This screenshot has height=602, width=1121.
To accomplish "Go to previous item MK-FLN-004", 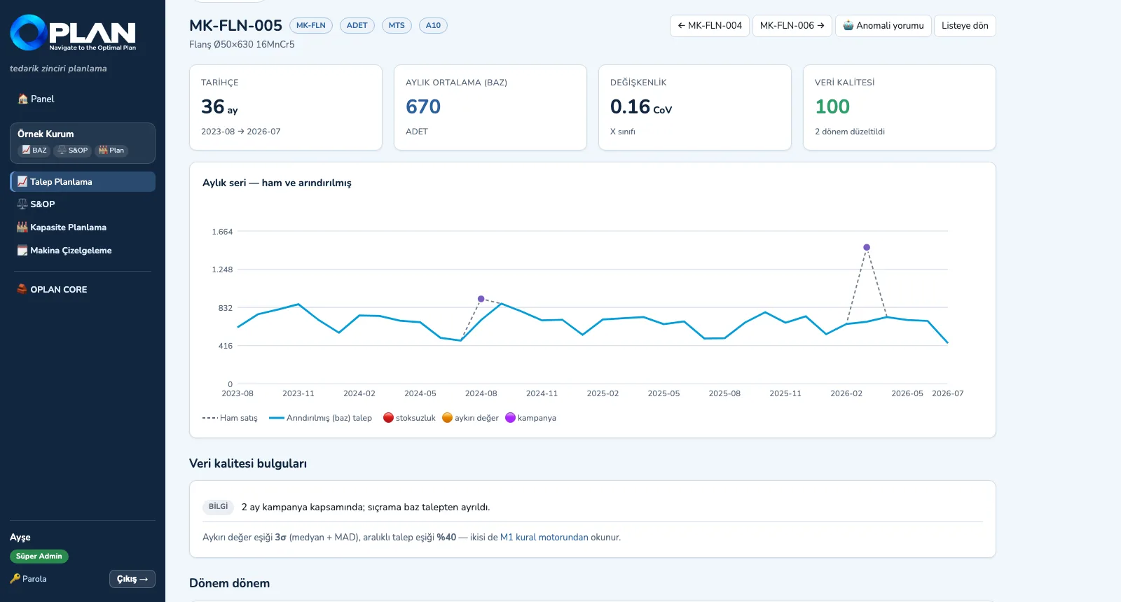I will [710, 26].
